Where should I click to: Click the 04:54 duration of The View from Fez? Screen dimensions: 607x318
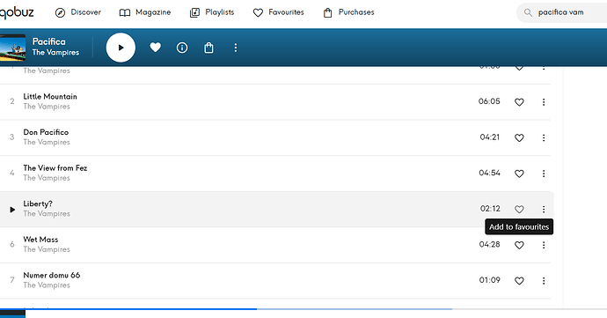click(489, 173)
